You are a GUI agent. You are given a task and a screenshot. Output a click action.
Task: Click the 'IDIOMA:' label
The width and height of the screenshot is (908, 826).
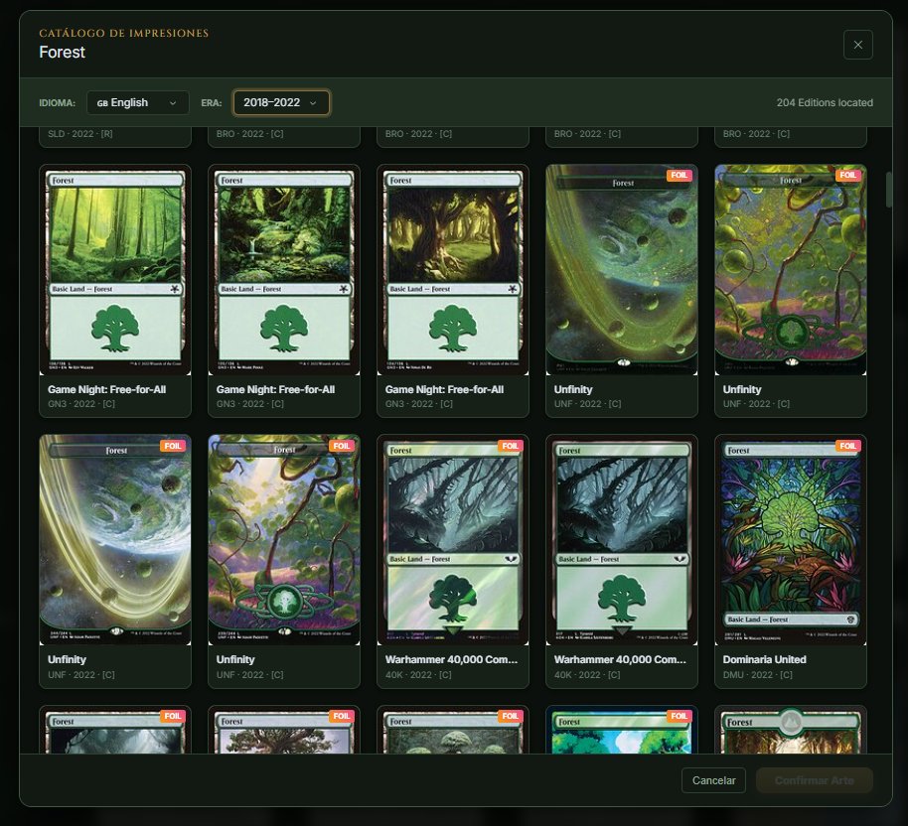tap(57, 103)
